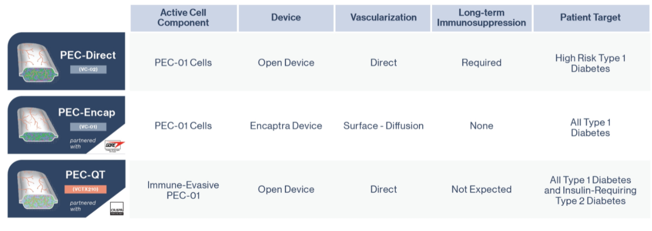652x231 pixels.
Task: Click the GORE partner logo
Action: (x=114, y=144)
